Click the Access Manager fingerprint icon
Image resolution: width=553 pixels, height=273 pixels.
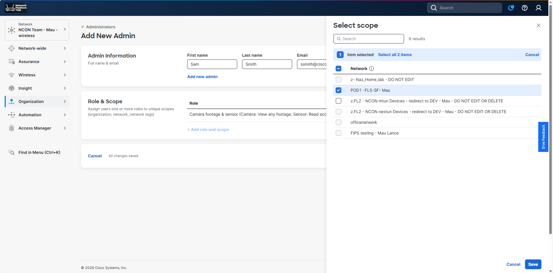[12, 128]
